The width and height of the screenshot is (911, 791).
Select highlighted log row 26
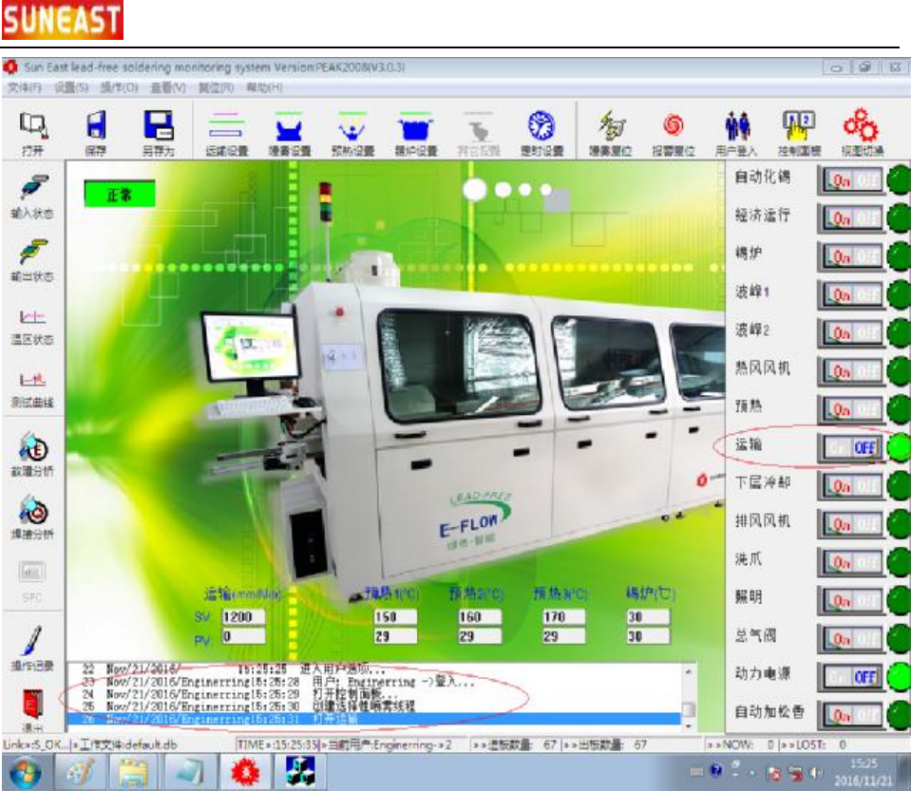tap(374, 719)
